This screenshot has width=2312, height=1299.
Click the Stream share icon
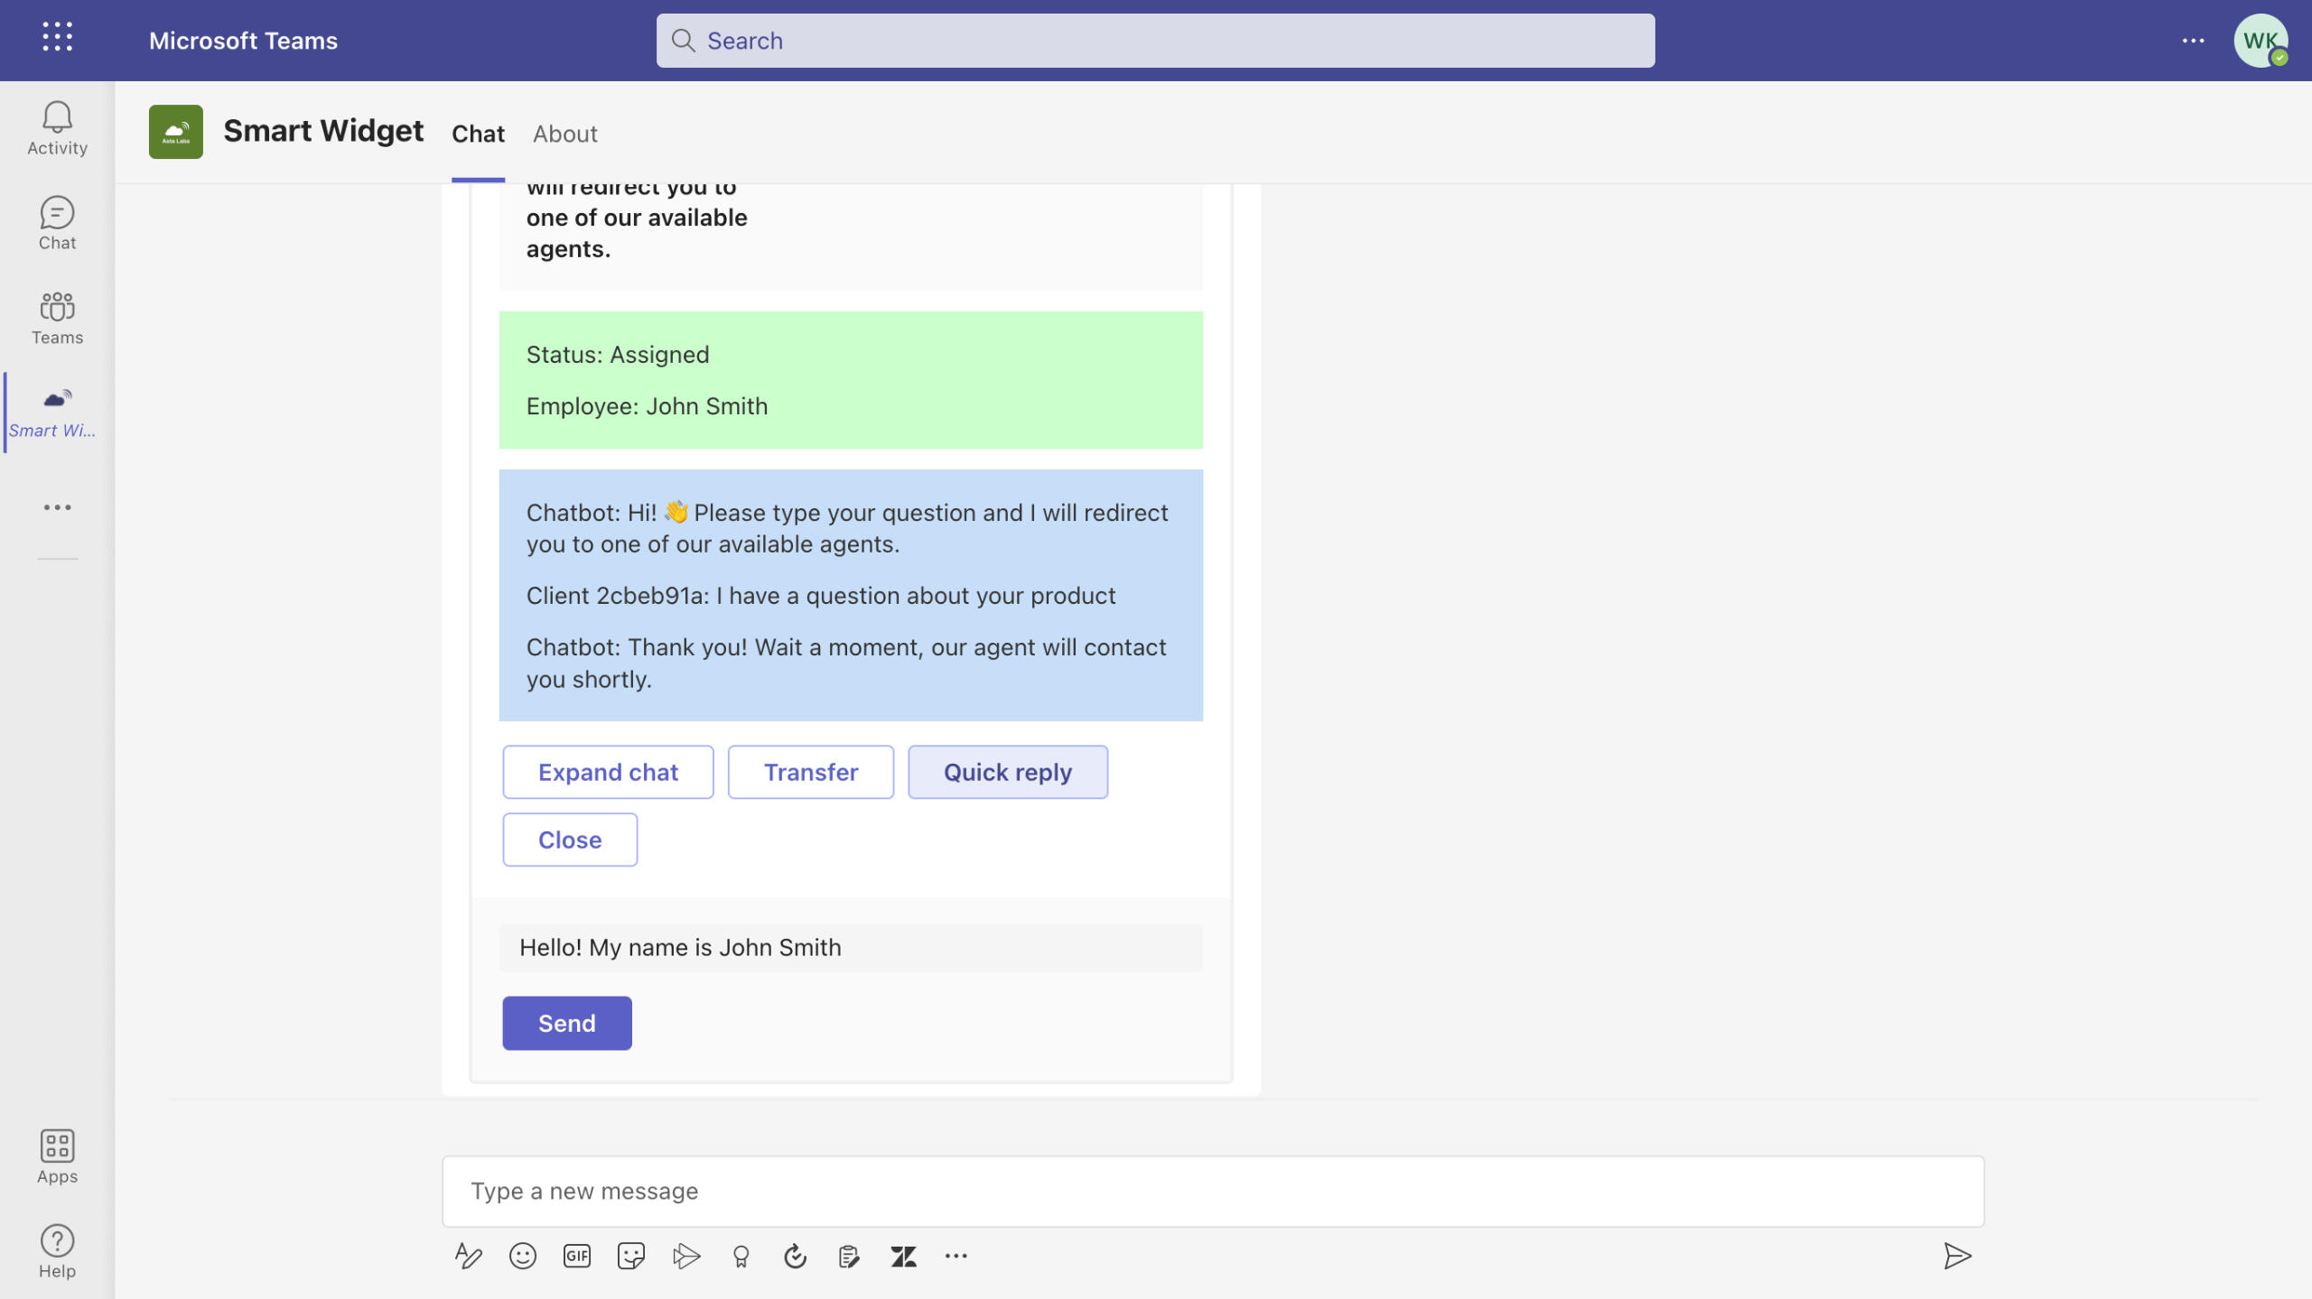tap(686, 1256)
